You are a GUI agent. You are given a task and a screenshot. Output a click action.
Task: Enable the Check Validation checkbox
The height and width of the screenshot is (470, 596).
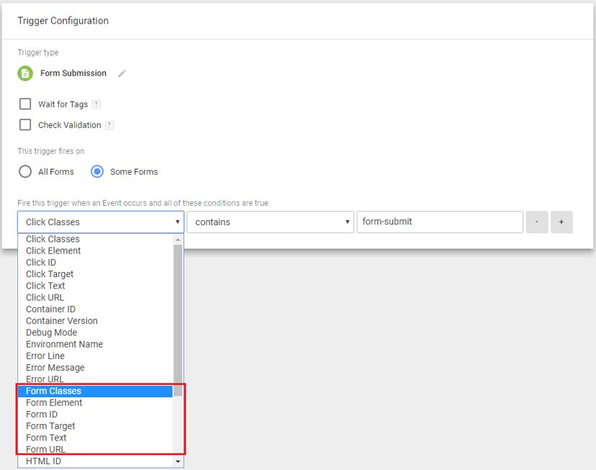click(25, 125)
